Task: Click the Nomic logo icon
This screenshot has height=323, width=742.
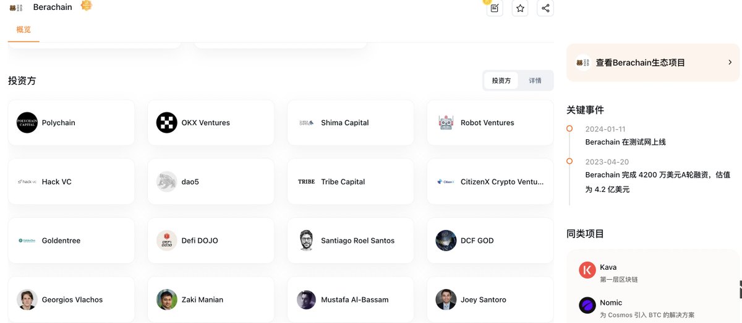Action: click(x=587, y=306)
